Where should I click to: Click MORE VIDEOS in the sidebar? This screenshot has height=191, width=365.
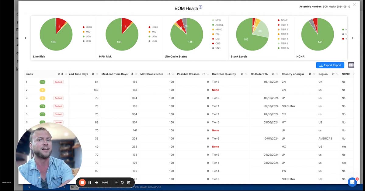pos(7,182)
